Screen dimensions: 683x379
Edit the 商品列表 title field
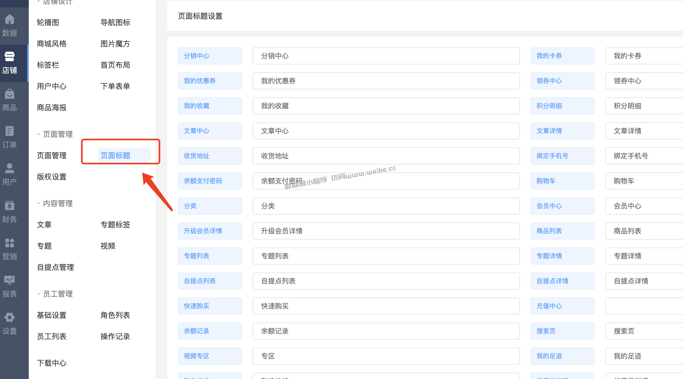click(644, 231)
